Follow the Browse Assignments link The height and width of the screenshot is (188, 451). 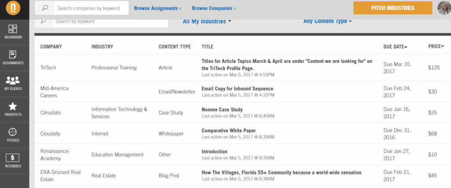(x=157, y=8)
